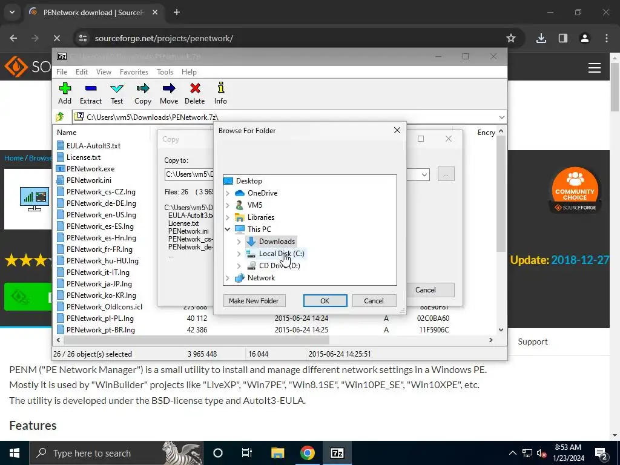The height and width of the screenshot is (465, 620).
Task: Open the File menu in 7-Zip
Action: [62, 72]
